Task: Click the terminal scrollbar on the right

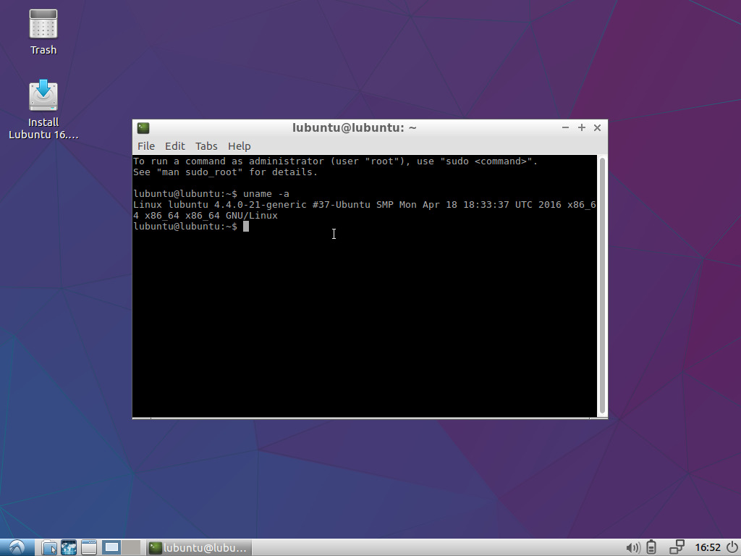Action: click(x=601, y=282)
